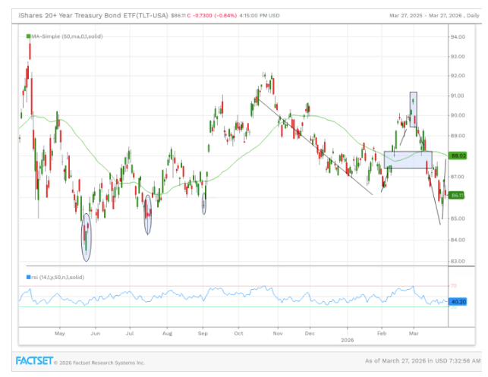
Task: Click the iShares 20+ Year Treasury Bond ETF title
Action: point(93,15)
